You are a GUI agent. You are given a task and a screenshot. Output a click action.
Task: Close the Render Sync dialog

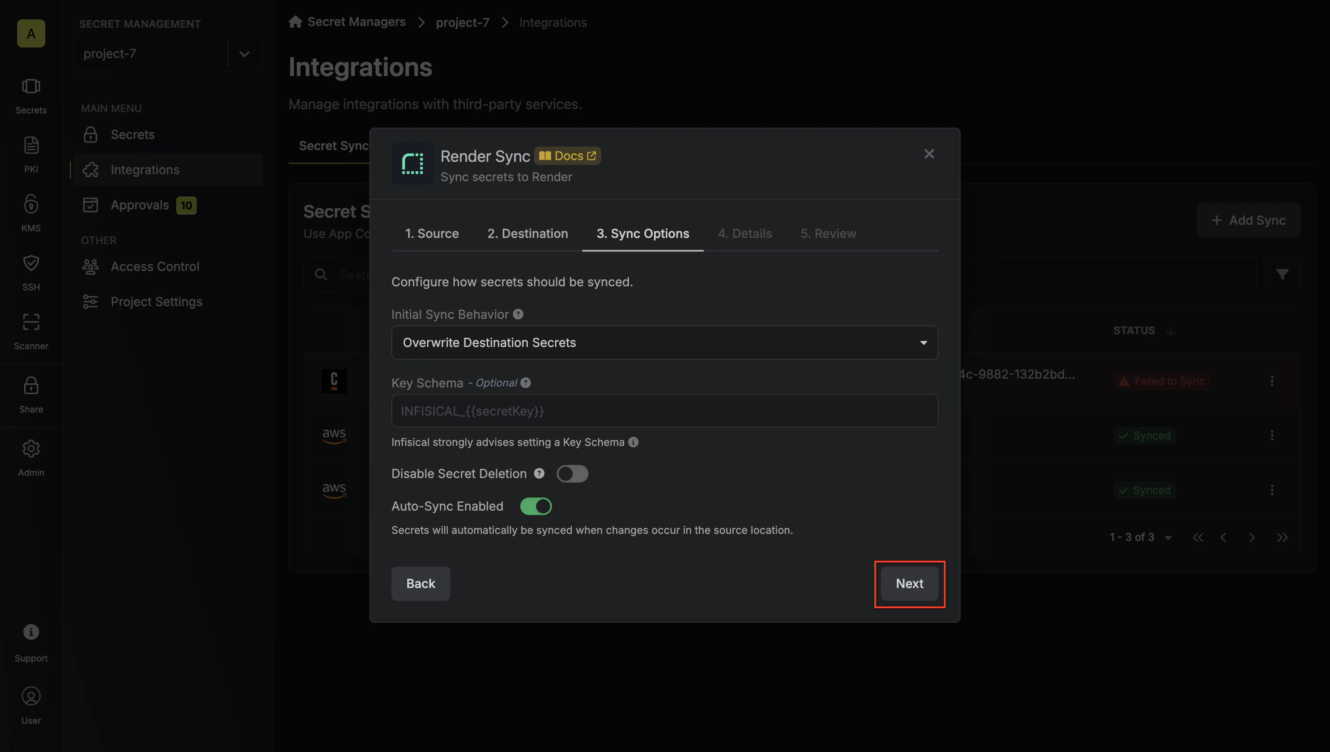click(x=929, y=154)
